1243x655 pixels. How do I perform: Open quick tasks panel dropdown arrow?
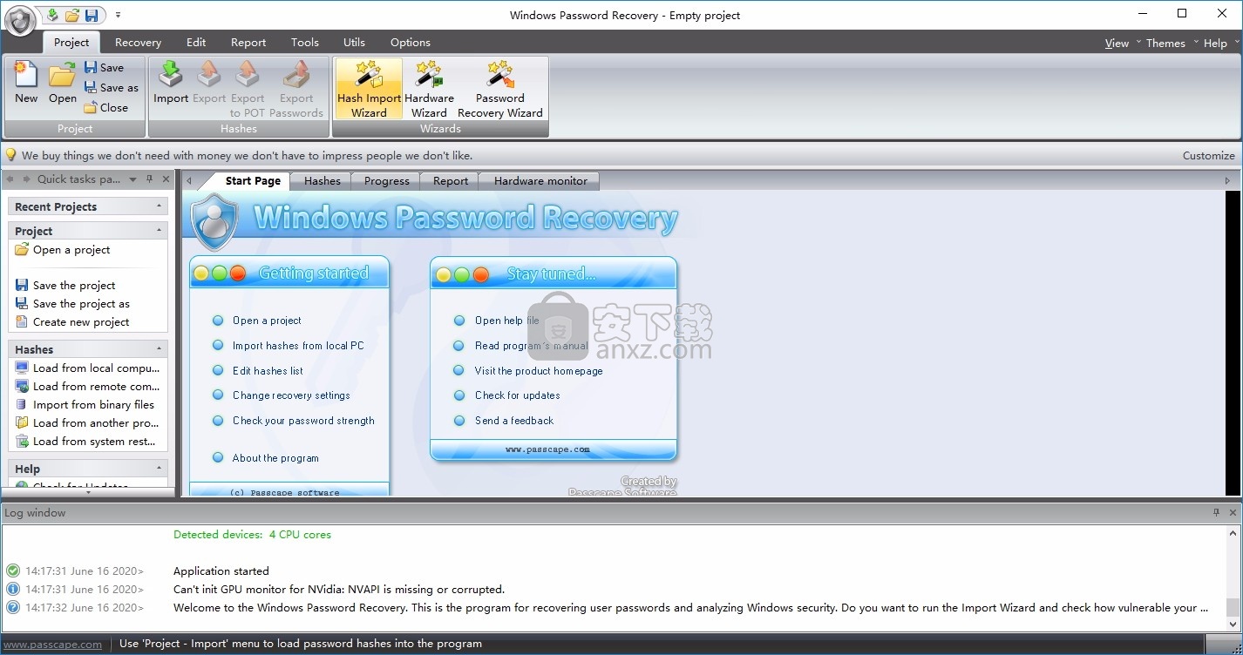132,179
